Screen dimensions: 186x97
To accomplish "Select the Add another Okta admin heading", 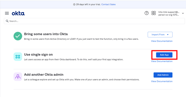I will point(44,75).
